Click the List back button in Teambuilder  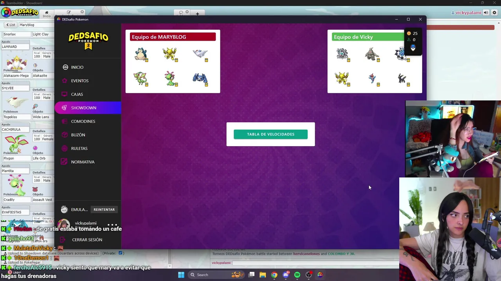tap(11, 25)
